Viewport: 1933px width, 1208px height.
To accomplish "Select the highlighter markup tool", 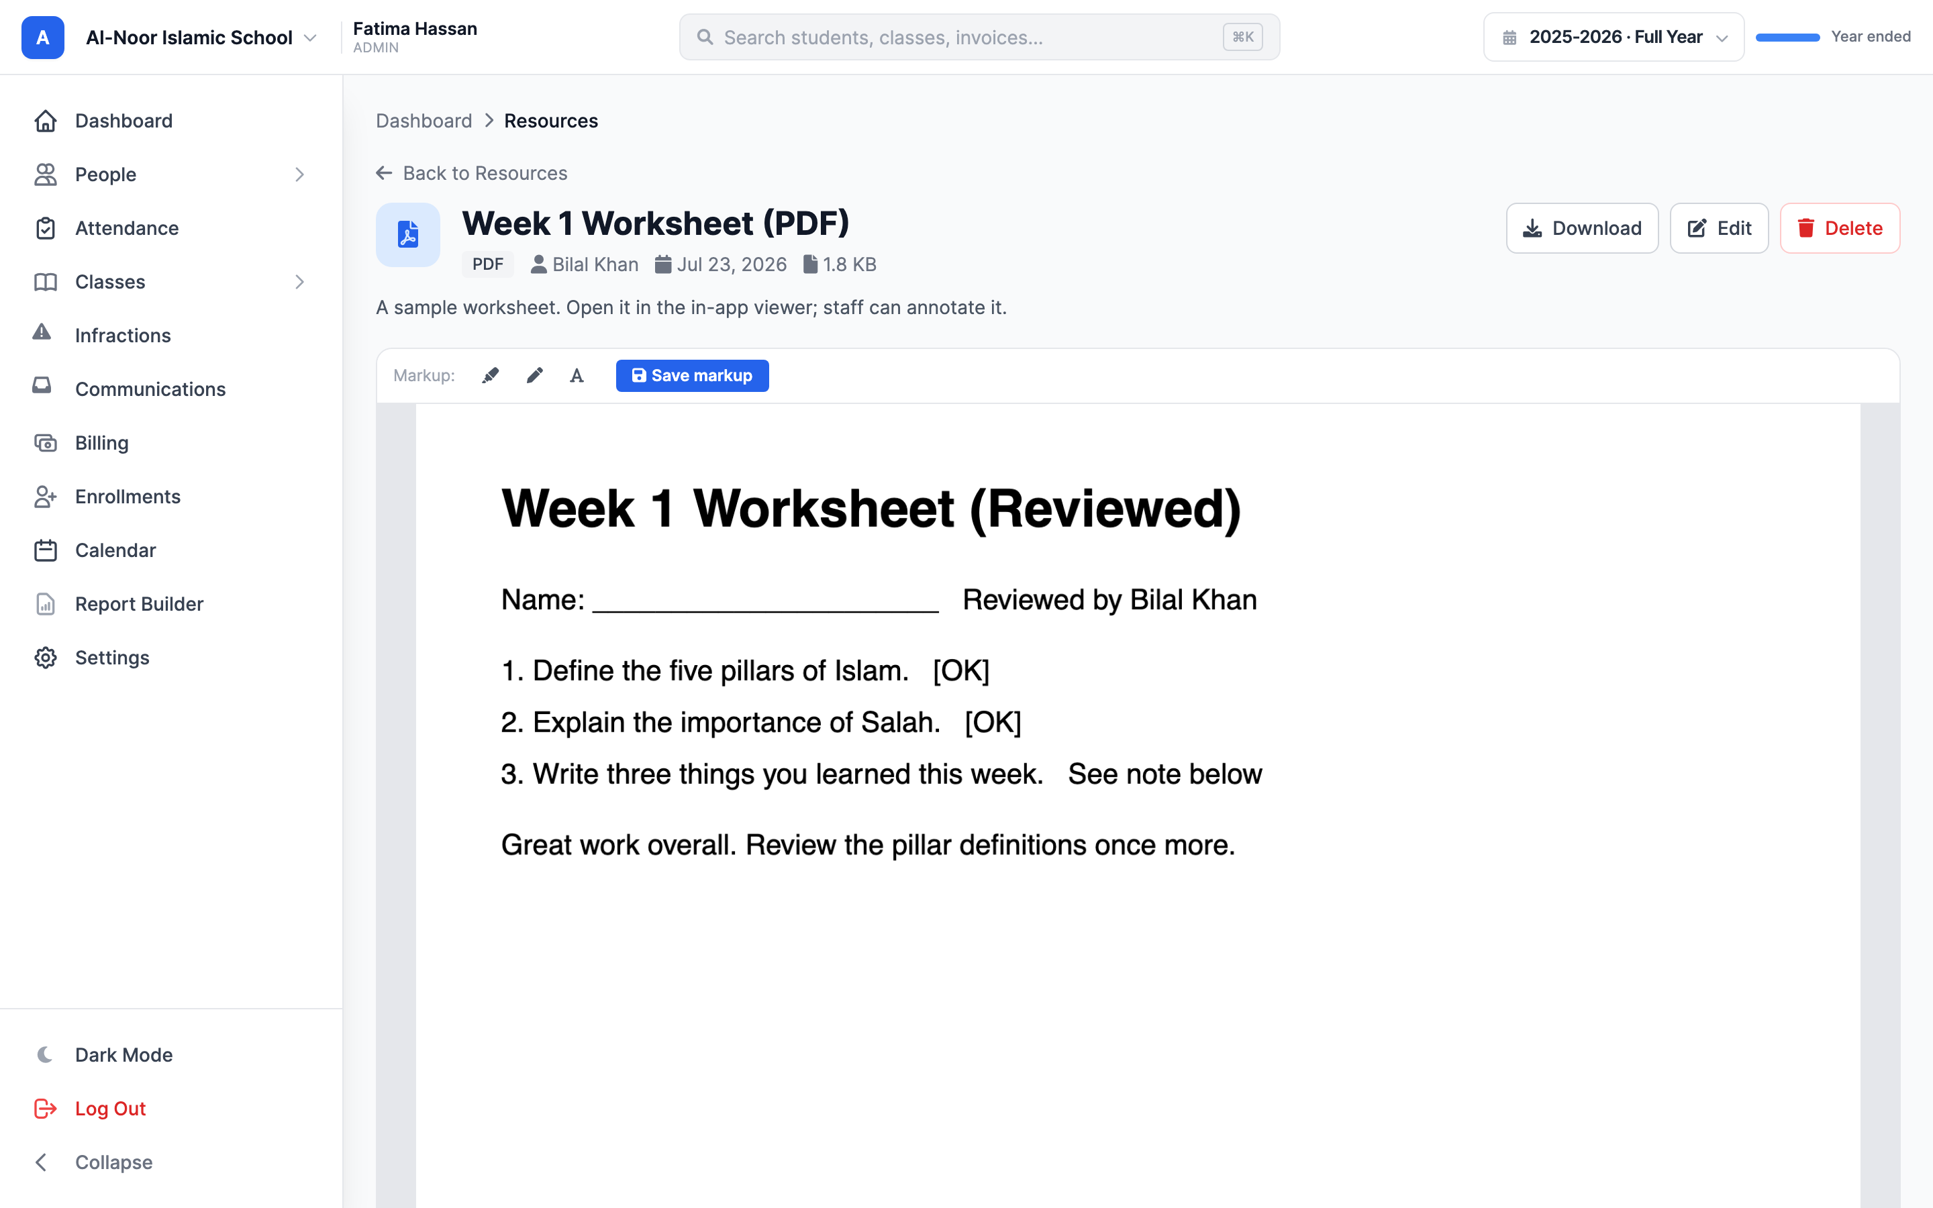I will click(491, 376).
